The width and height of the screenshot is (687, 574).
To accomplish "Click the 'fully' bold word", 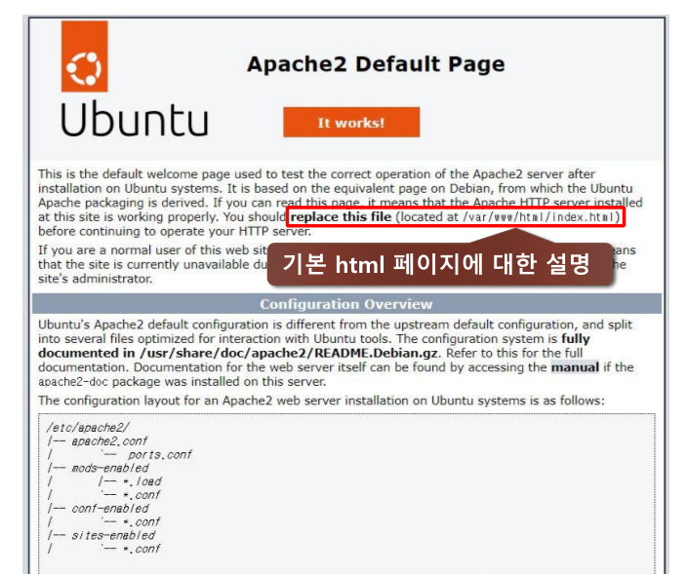I will pos(576,339).
